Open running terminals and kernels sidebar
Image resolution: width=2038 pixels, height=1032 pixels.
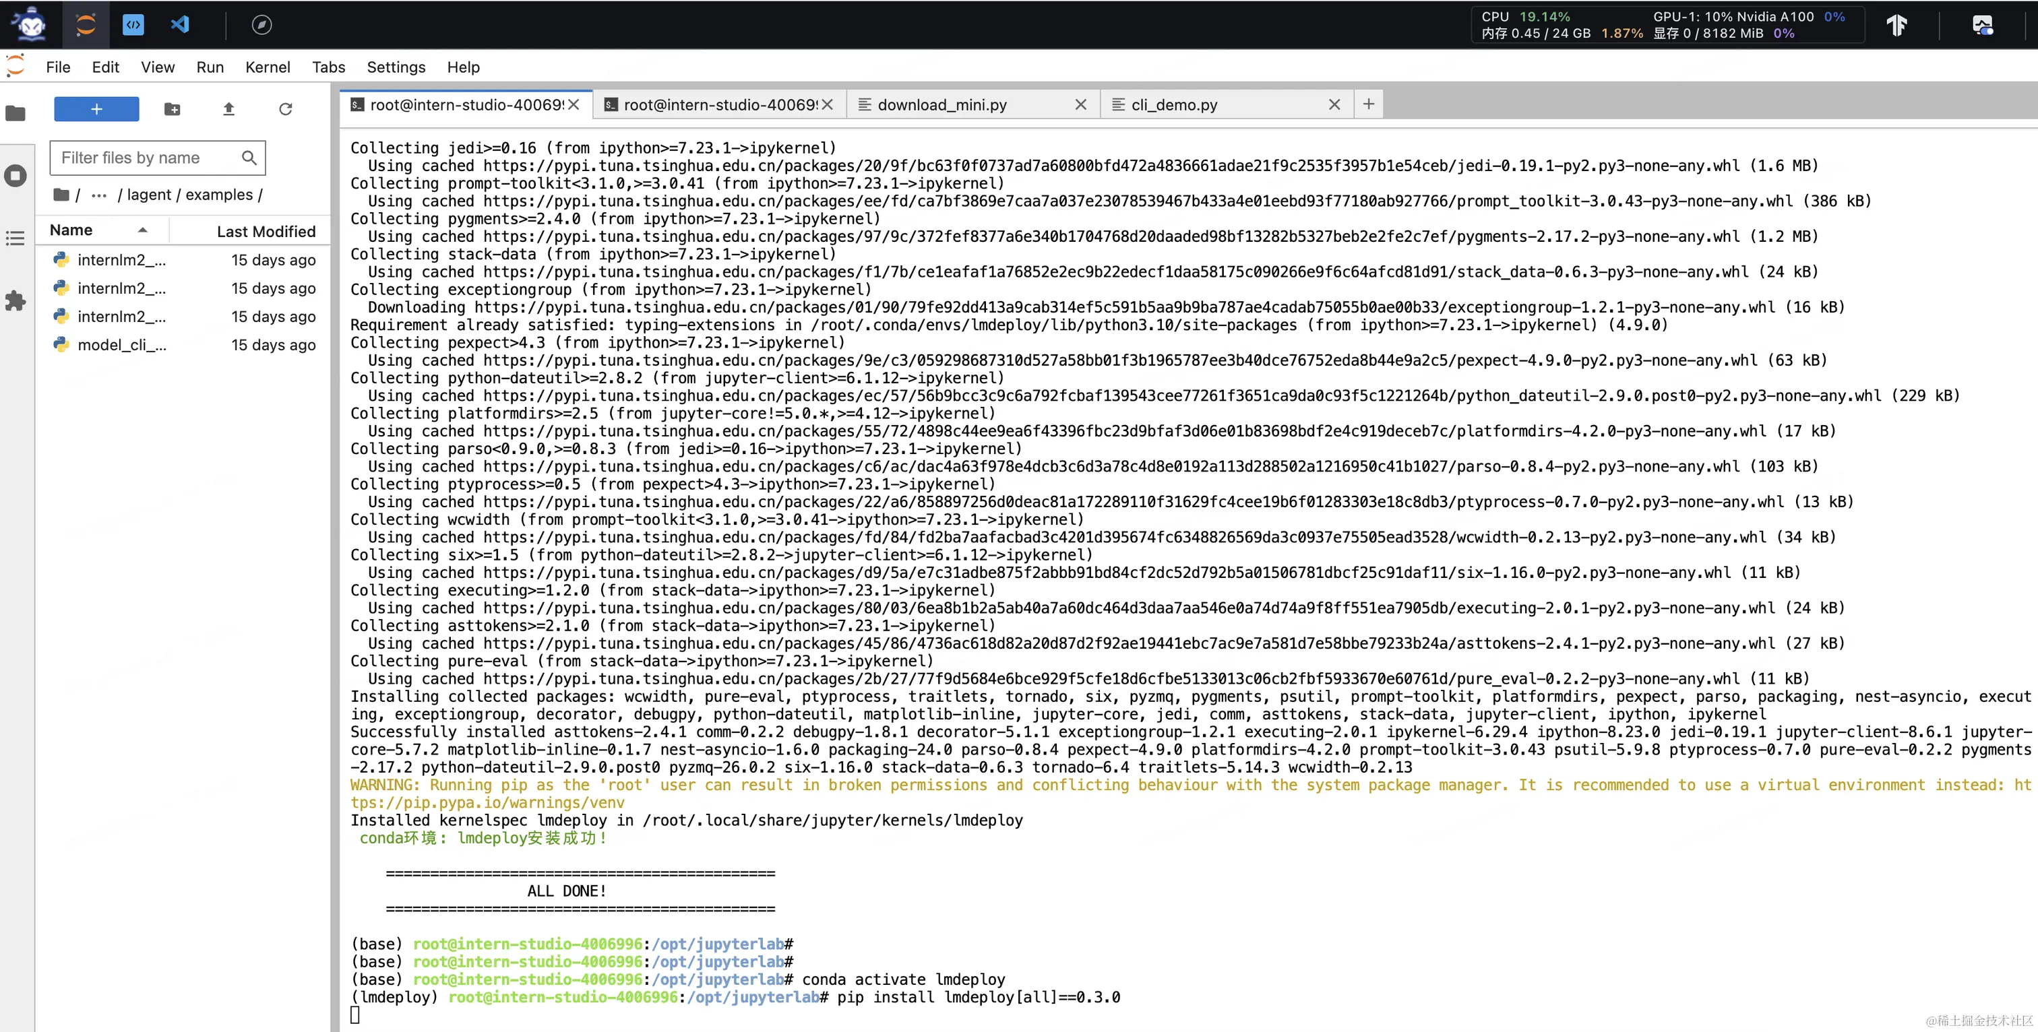pos(16,176)
